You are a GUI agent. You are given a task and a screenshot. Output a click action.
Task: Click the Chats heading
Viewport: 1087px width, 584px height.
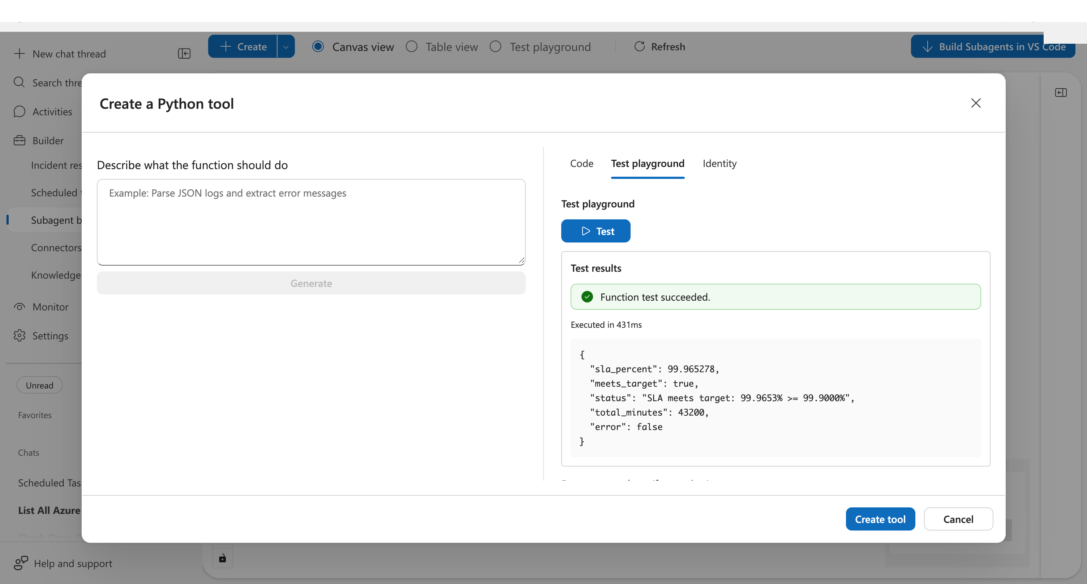coord(28,452)
